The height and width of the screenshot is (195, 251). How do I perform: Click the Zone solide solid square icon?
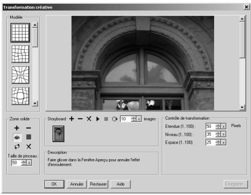point(29,137)
